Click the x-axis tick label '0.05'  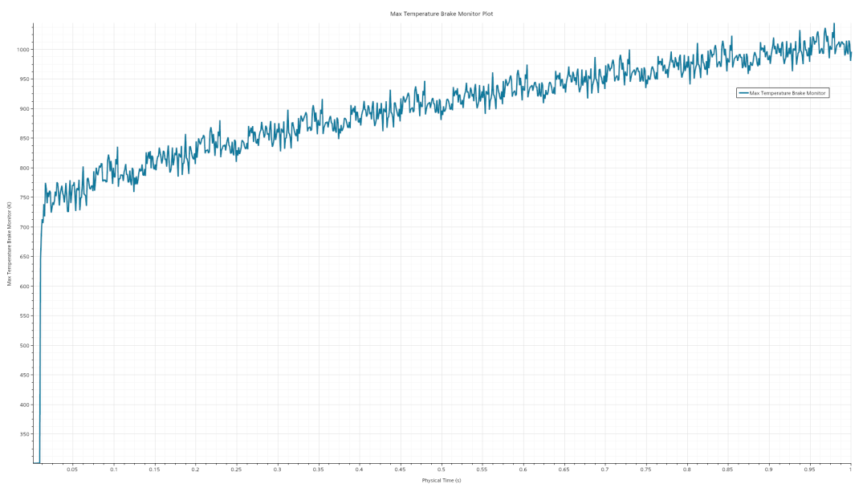pyautogui.click(x=72, y=470)
